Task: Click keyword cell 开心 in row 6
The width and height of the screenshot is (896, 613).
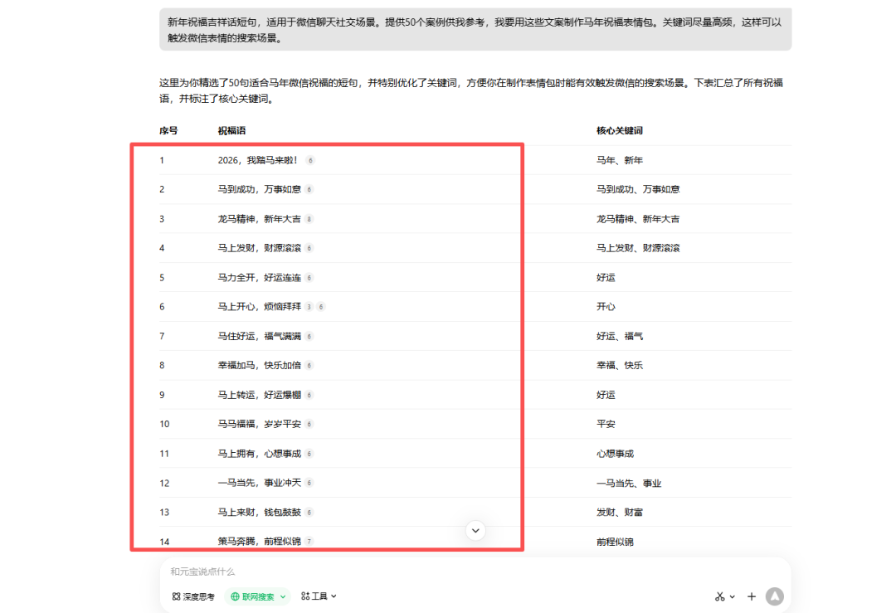Action: tap(606, 308)
